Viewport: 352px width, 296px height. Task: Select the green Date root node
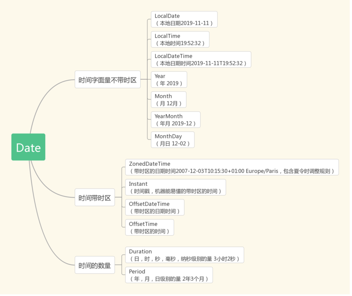[x=28, y=147]
